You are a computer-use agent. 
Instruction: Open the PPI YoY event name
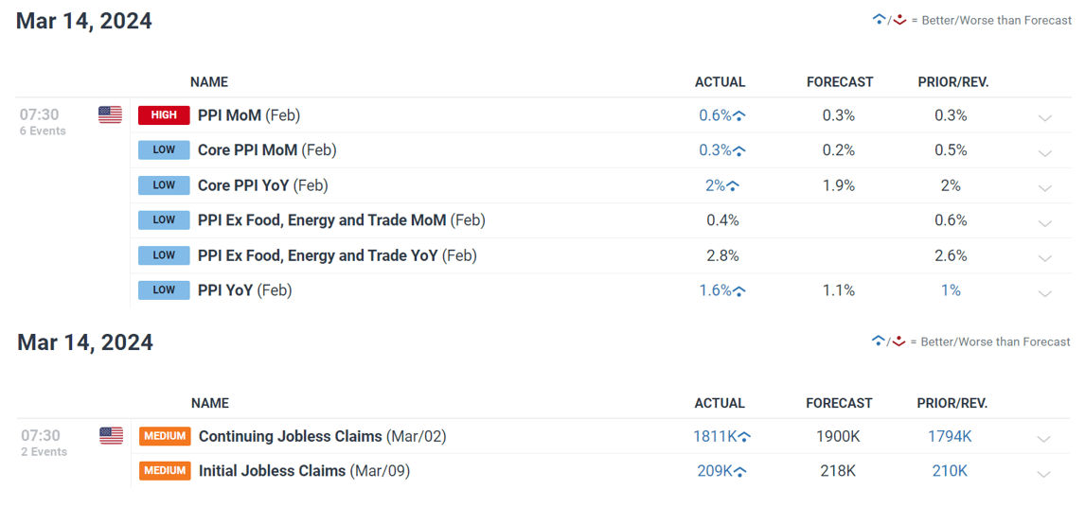(245, 290)
